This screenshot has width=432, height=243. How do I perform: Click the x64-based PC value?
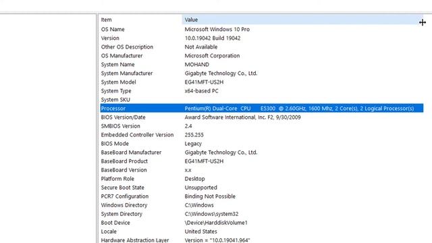(x=201, y=91)
